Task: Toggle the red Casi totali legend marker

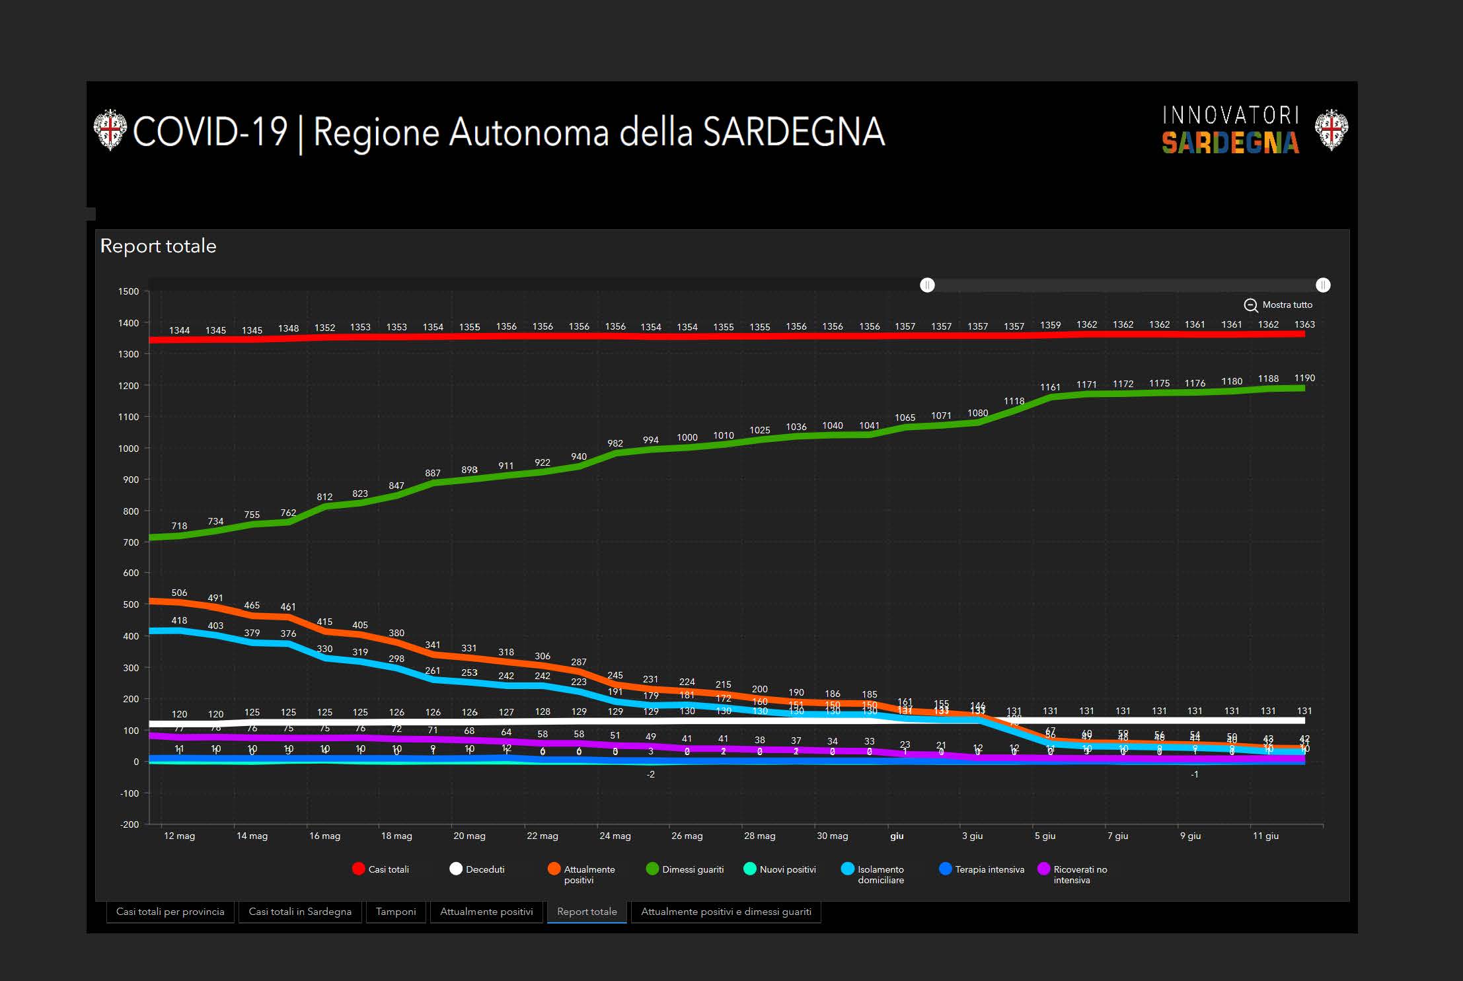Action: point(359,869)
